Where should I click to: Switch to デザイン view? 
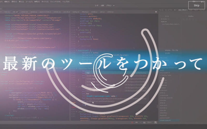pyautogui.click(x=109, y=5)
